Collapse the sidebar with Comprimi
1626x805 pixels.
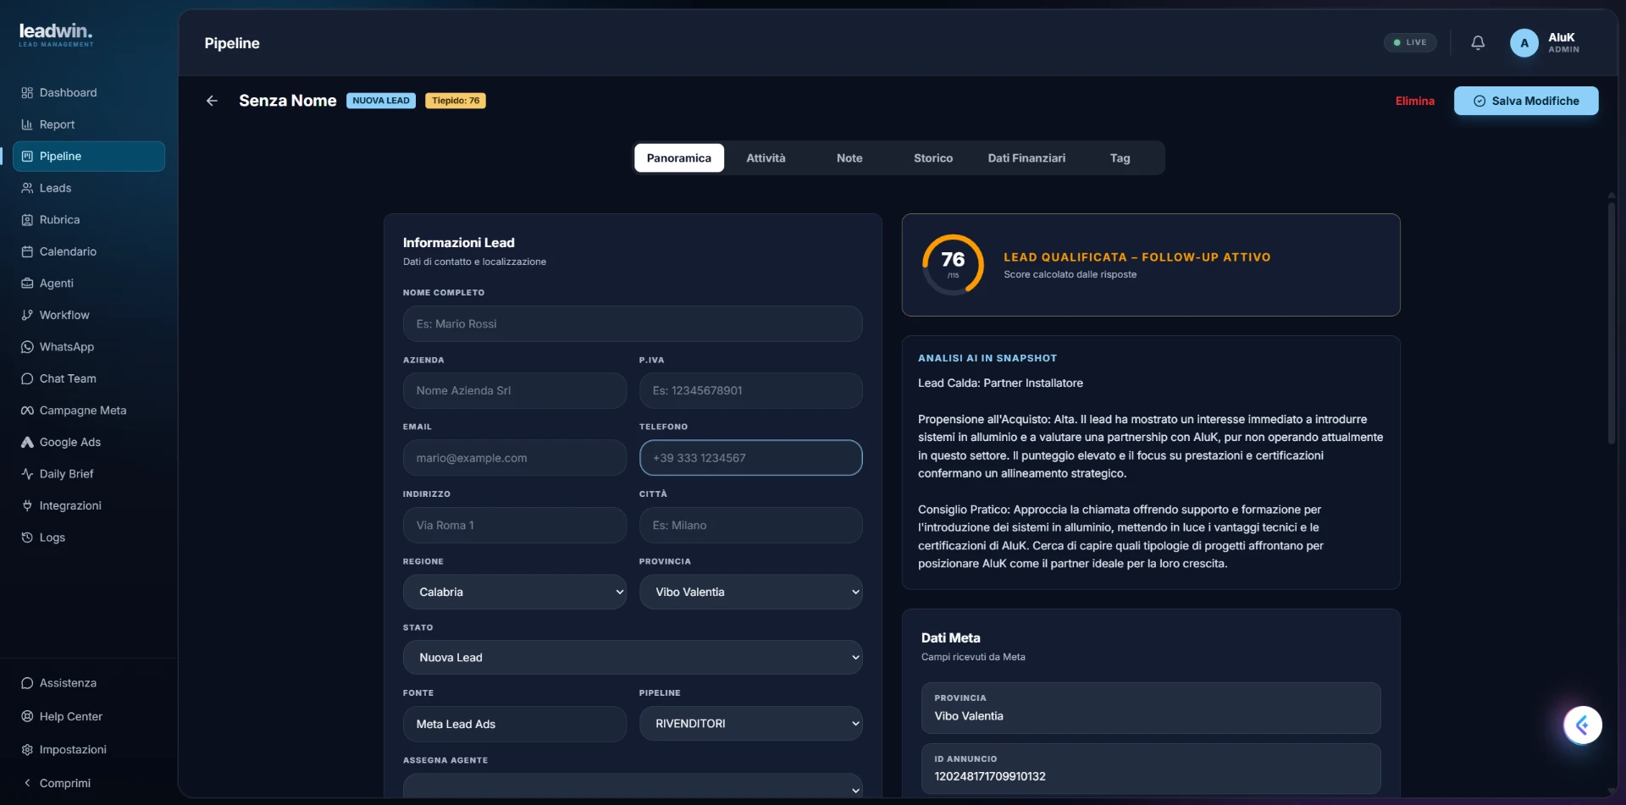click(x=57, y=783)
